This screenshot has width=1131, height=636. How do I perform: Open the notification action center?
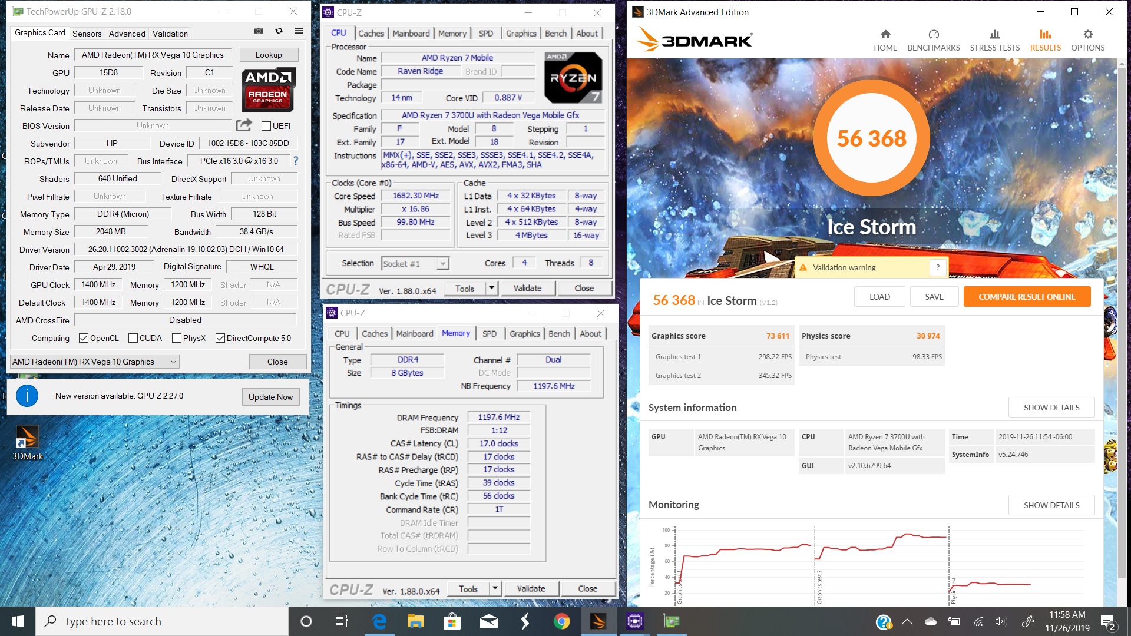[1108, 622]
